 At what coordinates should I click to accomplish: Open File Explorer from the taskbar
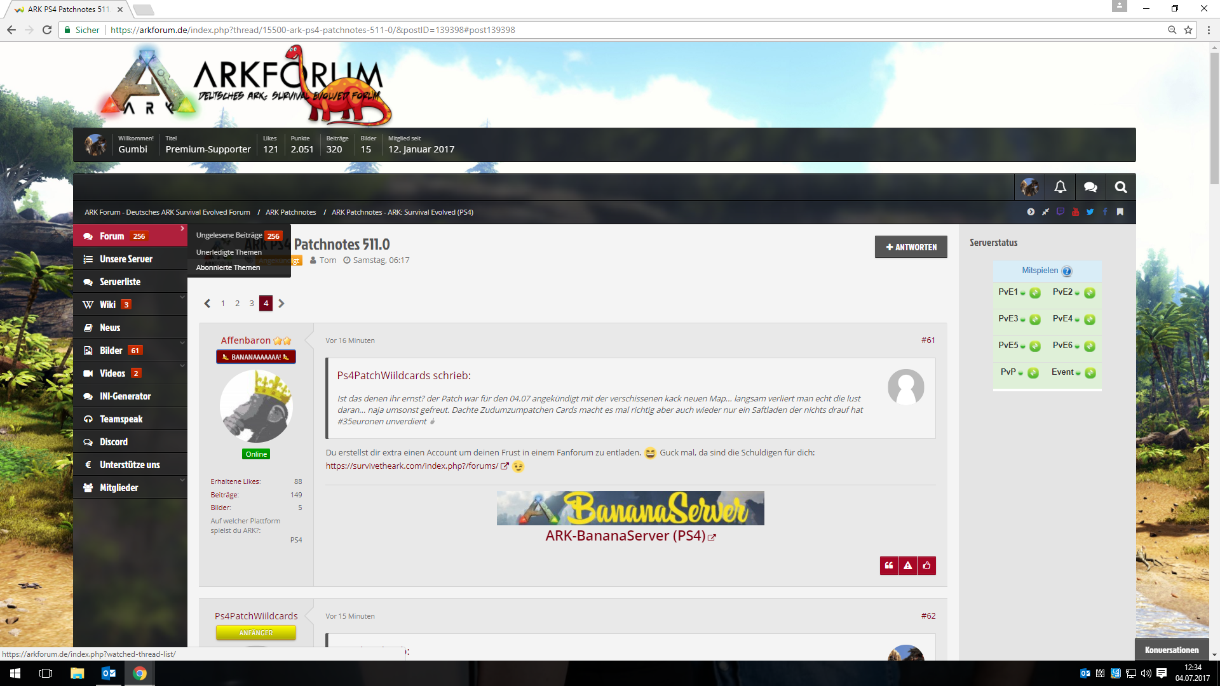tap(77, 673)
